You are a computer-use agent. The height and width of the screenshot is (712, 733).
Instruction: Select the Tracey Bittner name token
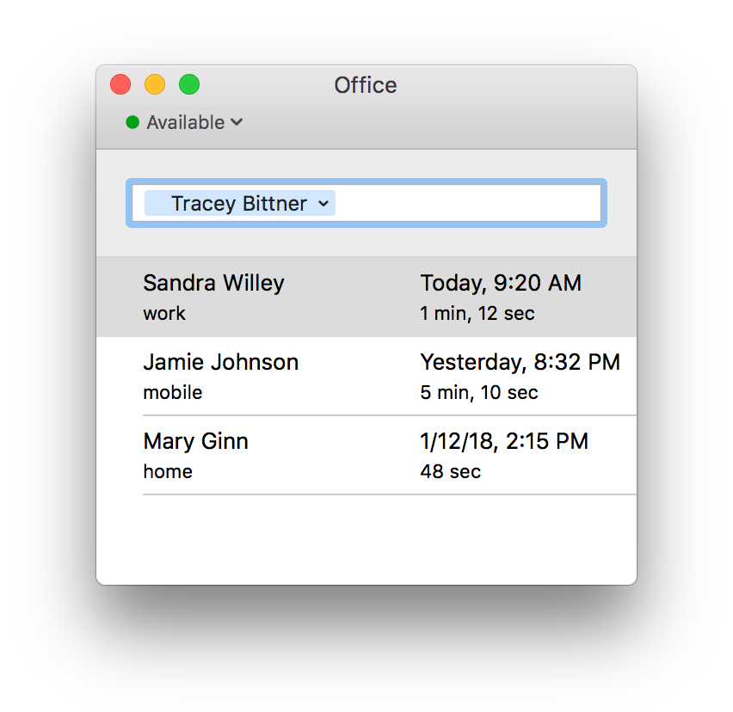click(239, 203)
